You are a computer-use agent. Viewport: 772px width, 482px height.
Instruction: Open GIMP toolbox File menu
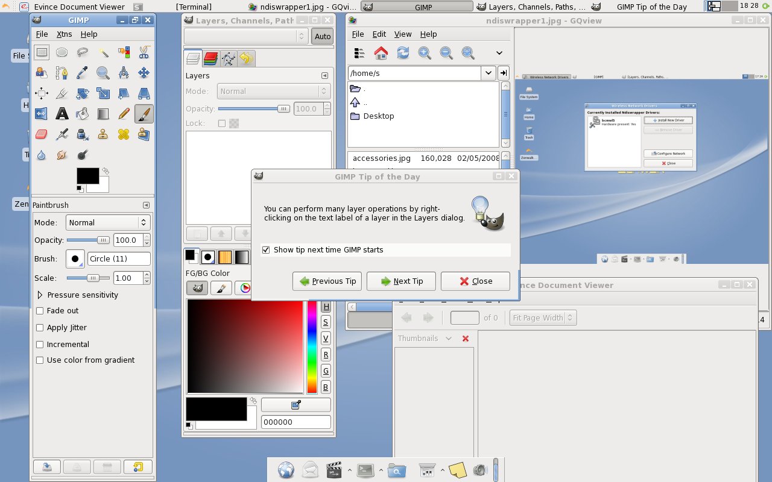pos(42,34)
